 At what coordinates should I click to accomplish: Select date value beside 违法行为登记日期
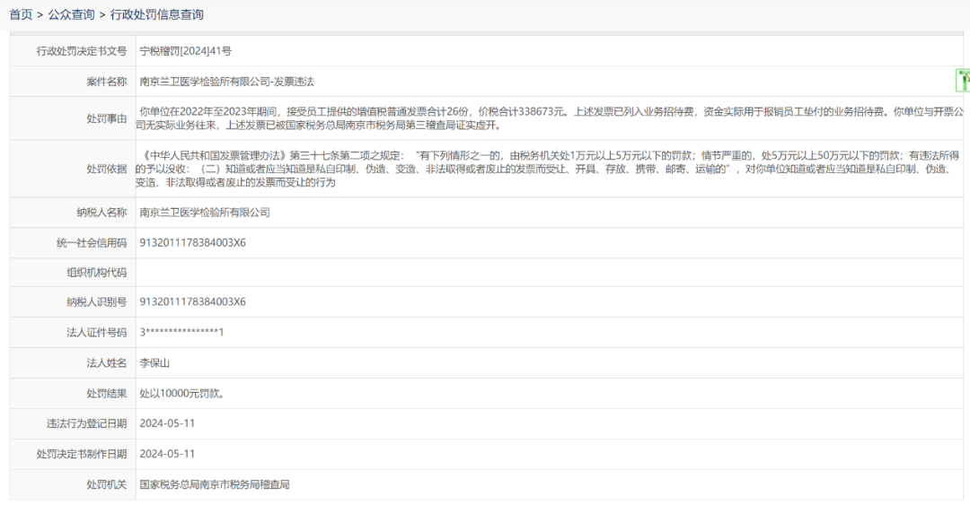pyautogui.click(x=167, y=423)
